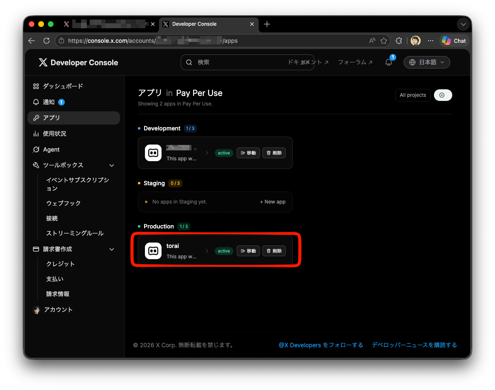Select アプリ in the sidebar
Screen dimensions: 495x390
[x=74, y=118]
